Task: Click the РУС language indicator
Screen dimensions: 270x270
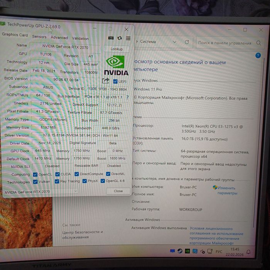Action: (x=219, y=251)
